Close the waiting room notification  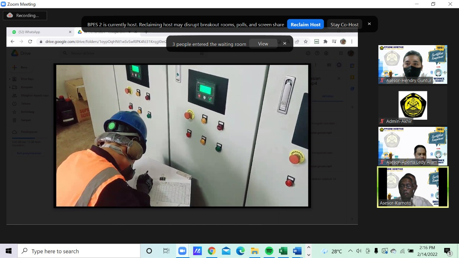coord(285,43)
